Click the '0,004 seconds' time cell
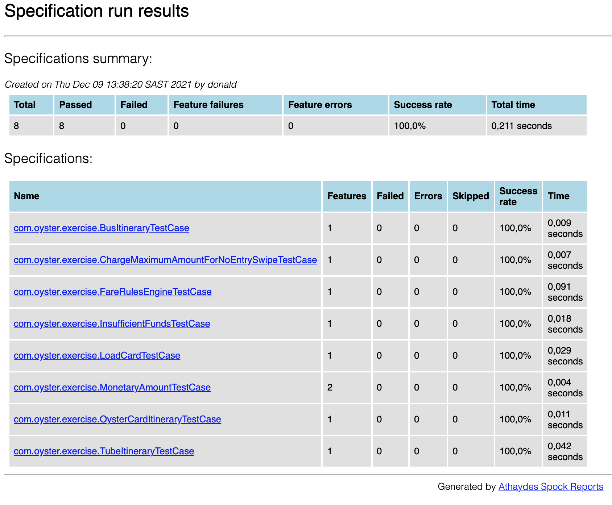The width and height of the screenshot is (612, 505). 565,388
